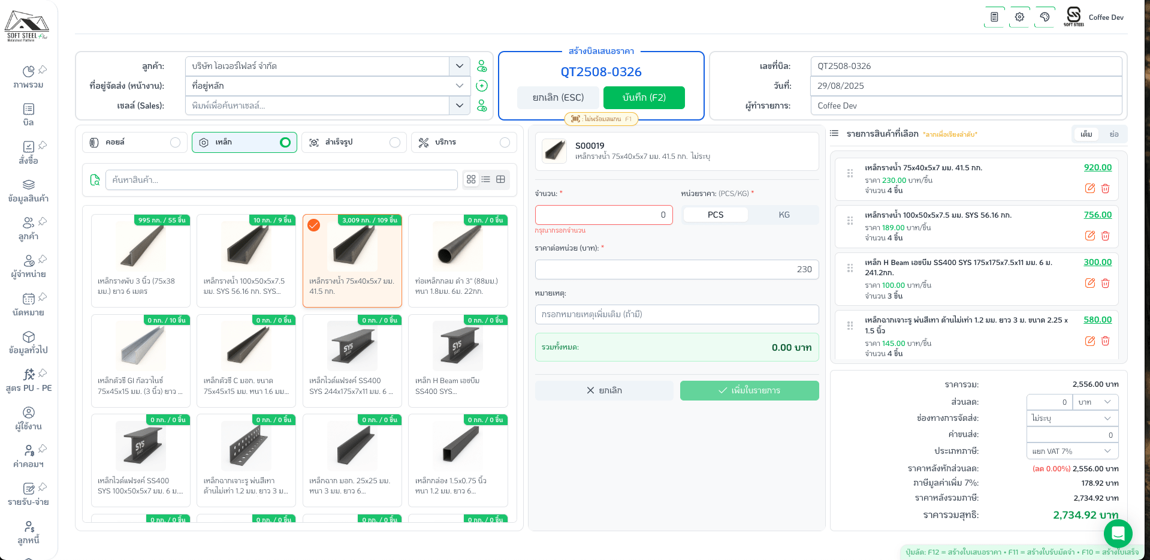Open ผู้ใช้งาน users section in sidebar
Image resolution: width=1150 pixels, height=560 pixels.
(x=28, y=419)
